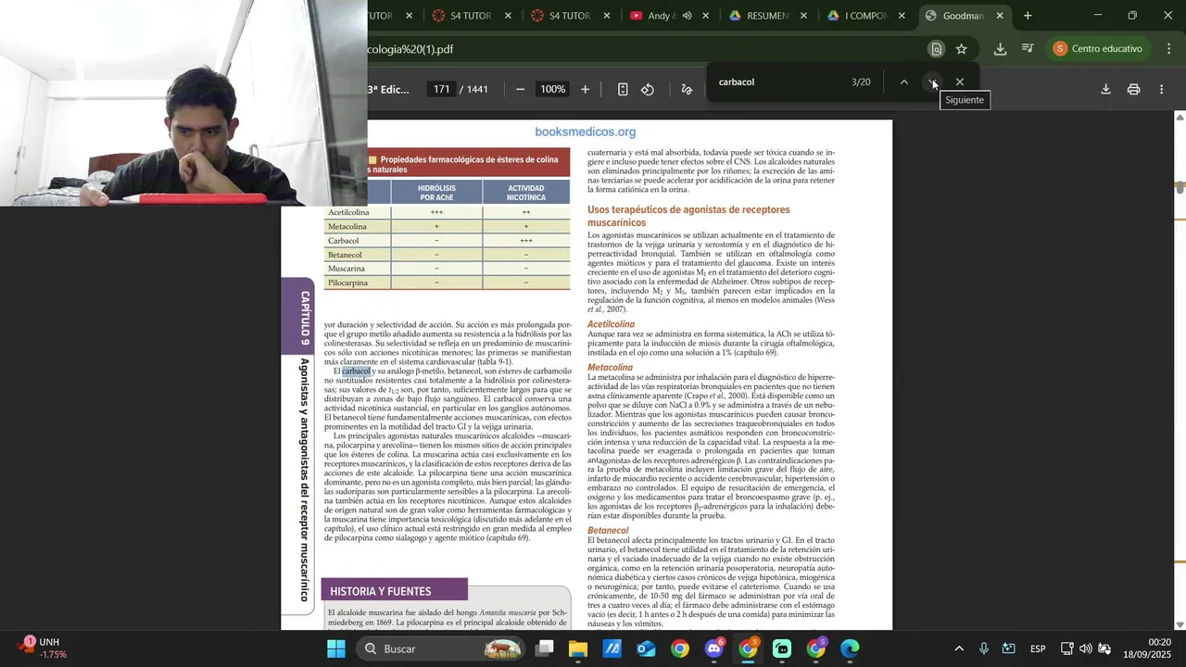Switch ESP keyboard language

(x=1038, y=648)
